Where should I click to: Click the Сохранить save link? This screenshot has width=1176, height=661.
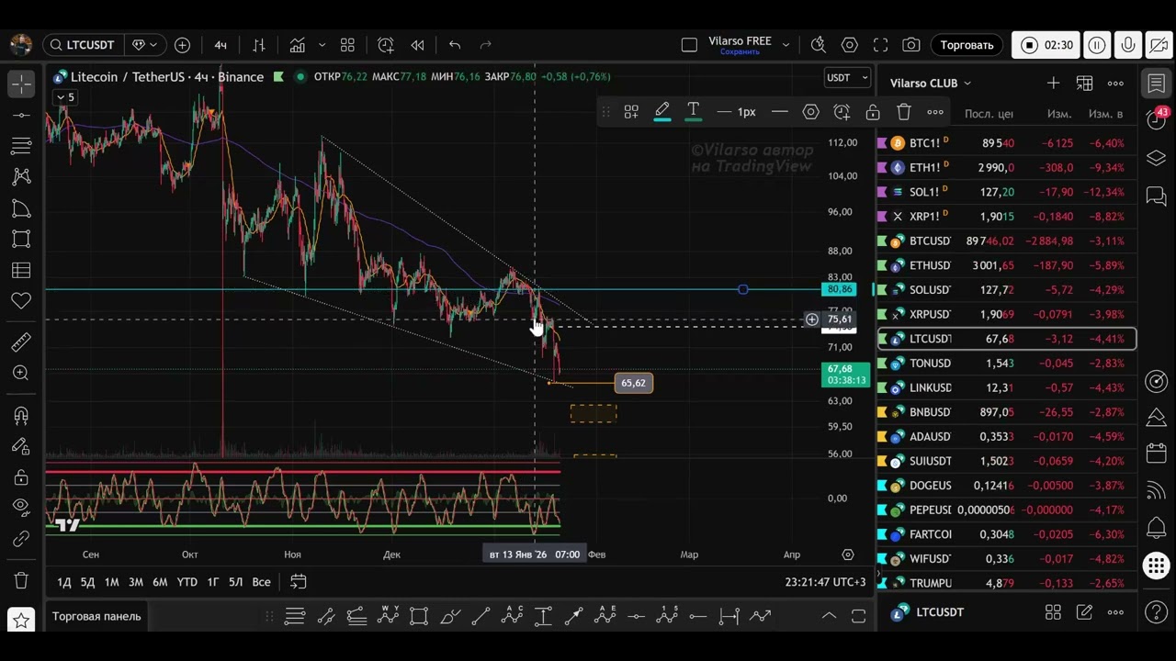(x=740, y=52)
